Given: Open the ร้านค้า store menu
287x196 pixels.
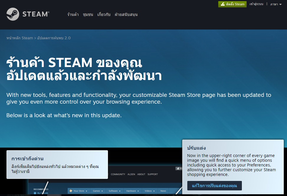Looking at the screenshot, I should 73,14.
